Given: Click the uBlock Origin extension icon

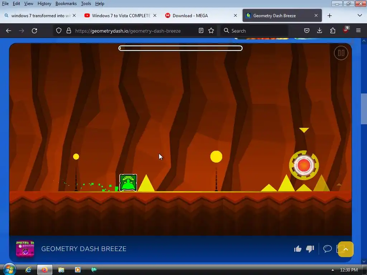Looking at the screenshot, I should tap(346, 30).
